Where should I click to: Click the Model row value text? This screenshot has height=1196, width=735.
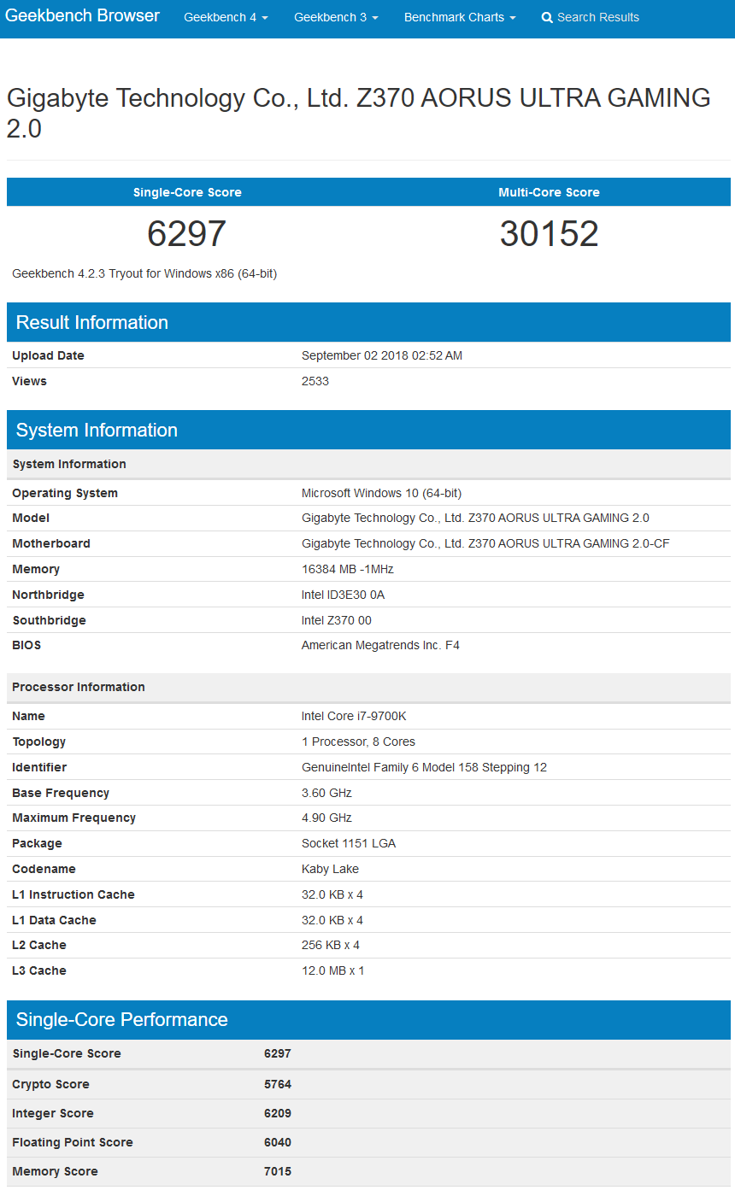[475, 518]
